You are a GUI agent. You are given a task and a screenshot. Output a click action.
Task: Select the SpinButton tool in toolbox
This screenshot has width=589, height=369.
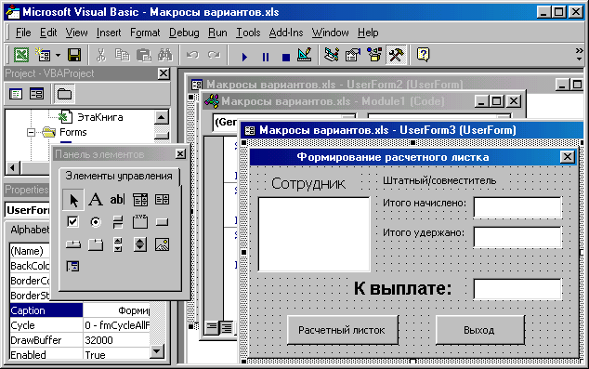(140, 244)
